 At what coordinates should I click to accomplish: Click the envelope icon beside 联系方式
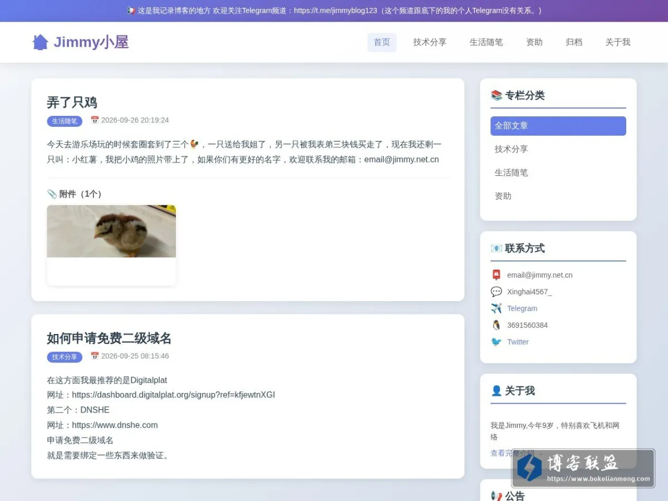[497, 248]
